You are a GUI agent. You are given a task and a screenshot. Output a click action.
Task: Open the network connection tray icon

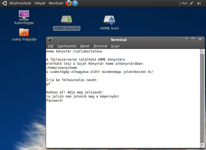coord(191,3)
